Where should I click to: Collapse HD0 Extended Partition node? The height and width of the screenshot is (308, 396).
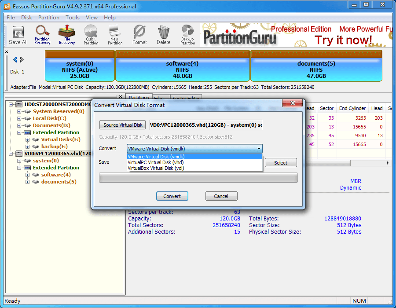pos(19,132)
